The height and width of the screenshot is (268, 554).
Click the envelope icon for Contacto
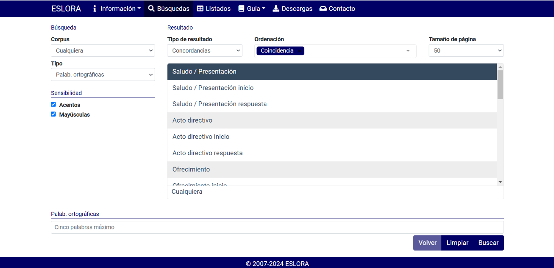click(323, 8)
